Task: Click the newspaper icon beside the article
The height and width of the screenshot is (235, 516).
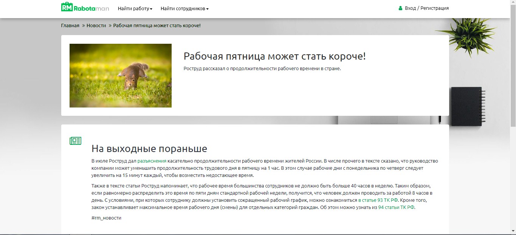Action: [x=76, y=141]
